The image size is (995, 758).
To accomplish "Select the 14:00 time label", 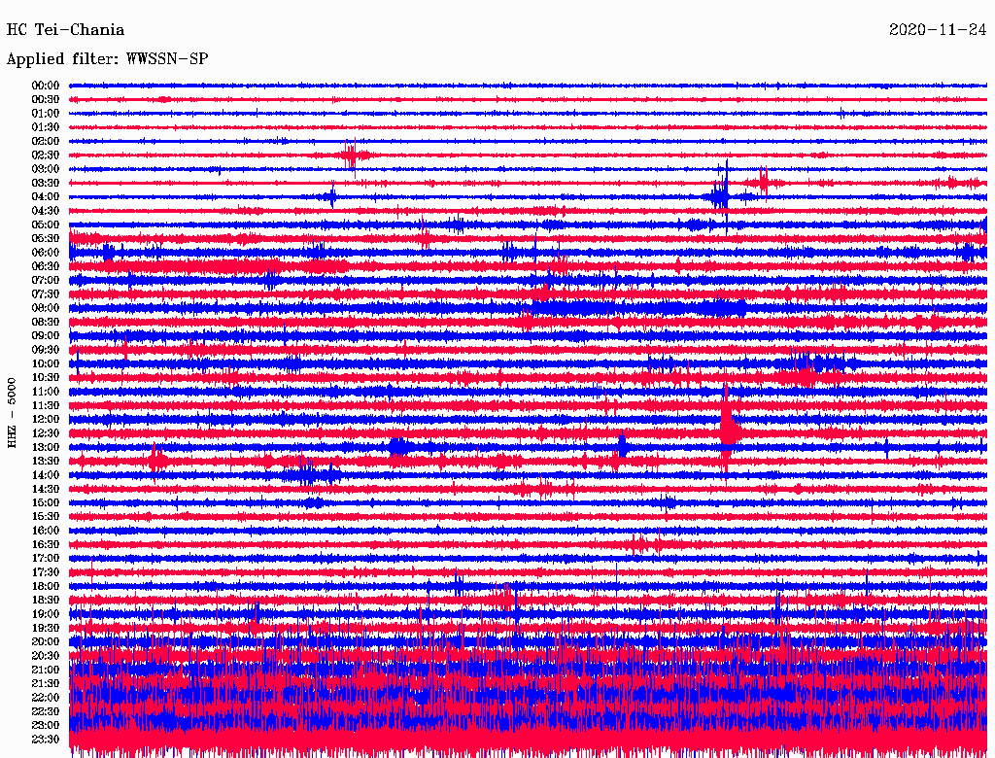I will point(46,475).
